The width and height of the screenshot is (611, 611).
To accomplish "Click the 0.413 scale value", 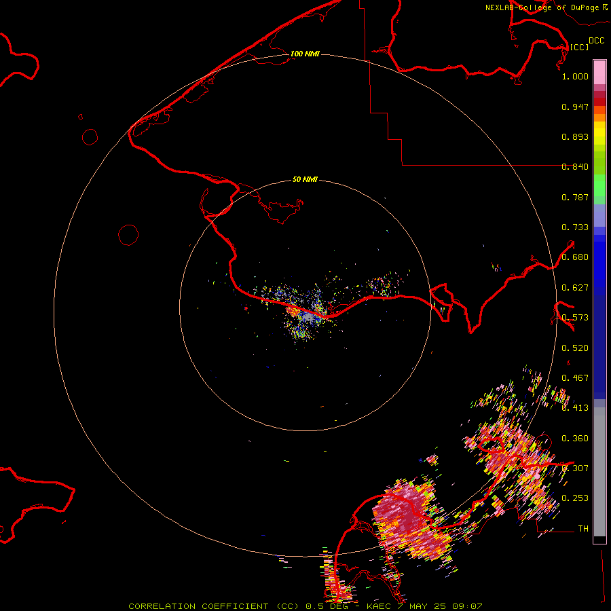I will tap(575, 408).
